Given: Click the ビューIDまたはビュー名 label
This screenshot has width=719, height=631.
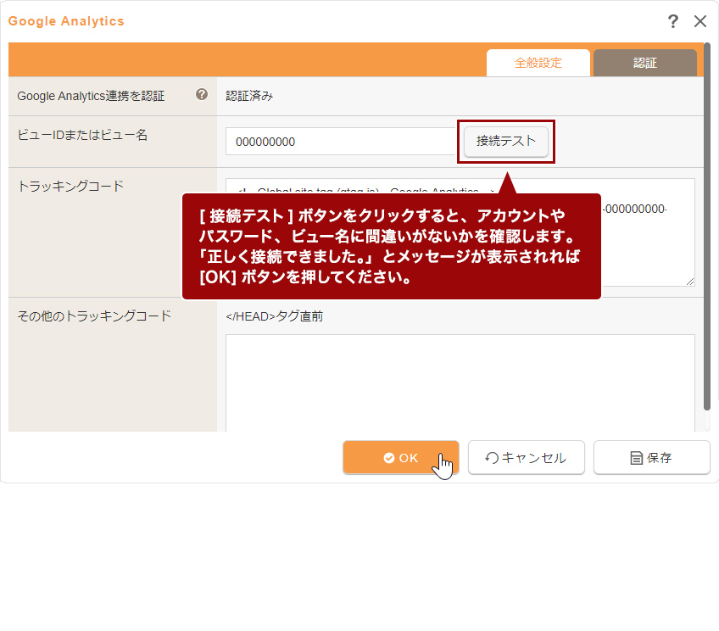Looking at the screenshot, I should pos(82,135).
